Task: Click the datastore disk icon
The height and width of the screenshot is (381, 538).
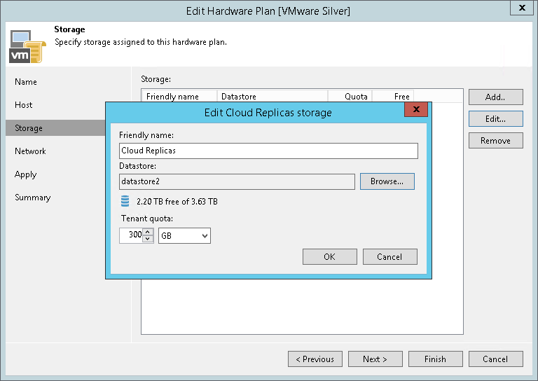Action: tap(125, 201)
